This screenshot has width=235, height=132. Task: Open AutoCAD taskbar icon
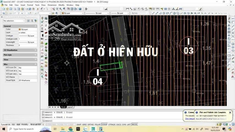coord(93,129)
